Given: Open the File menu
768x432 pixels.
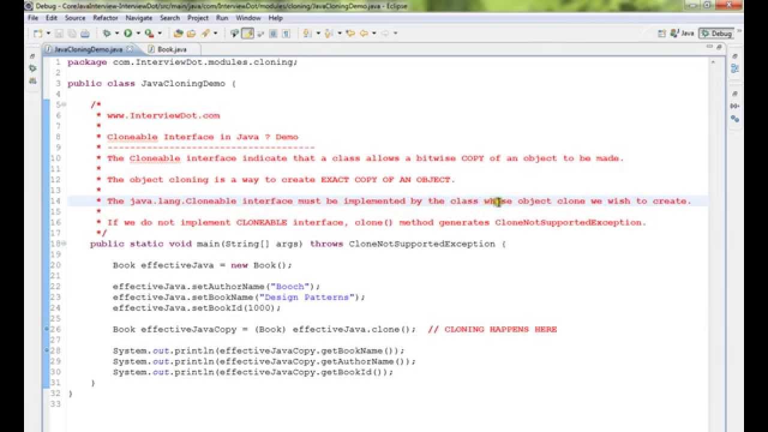Looking at the screenshot, I should (33, 18).
